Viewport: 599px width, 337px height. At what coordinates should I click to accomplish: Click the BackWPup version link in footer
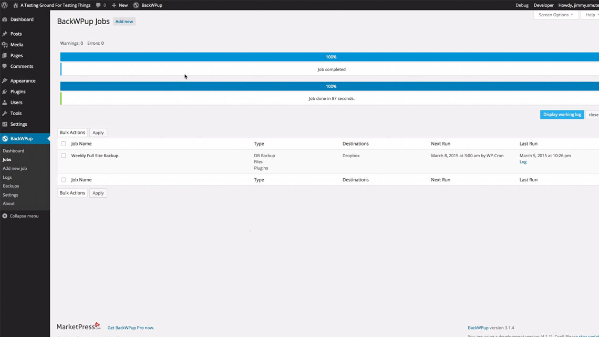tap(478, 328)
